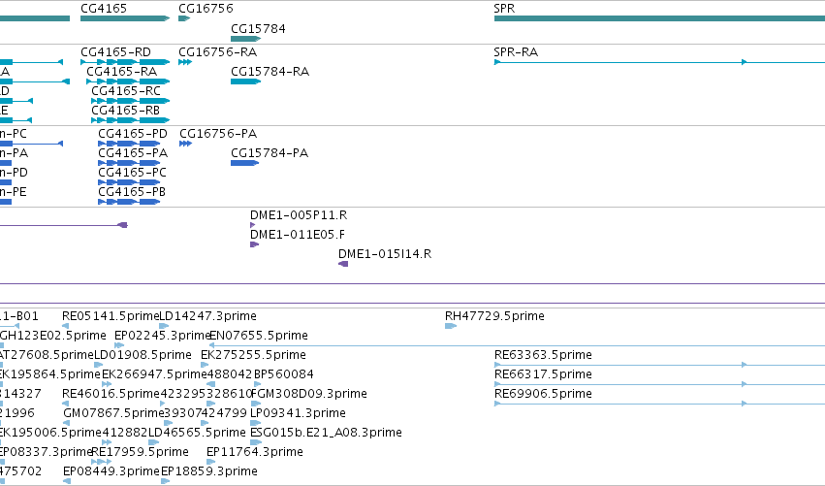Select EST EP02245.3prime
Viewport: 825px width, 486px height.
point(163,336)
